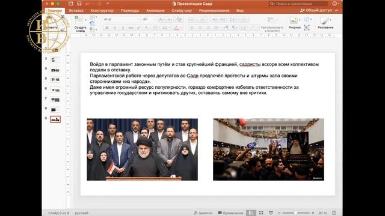
Task: Open the Вставка tab
Action: (76, 11)
